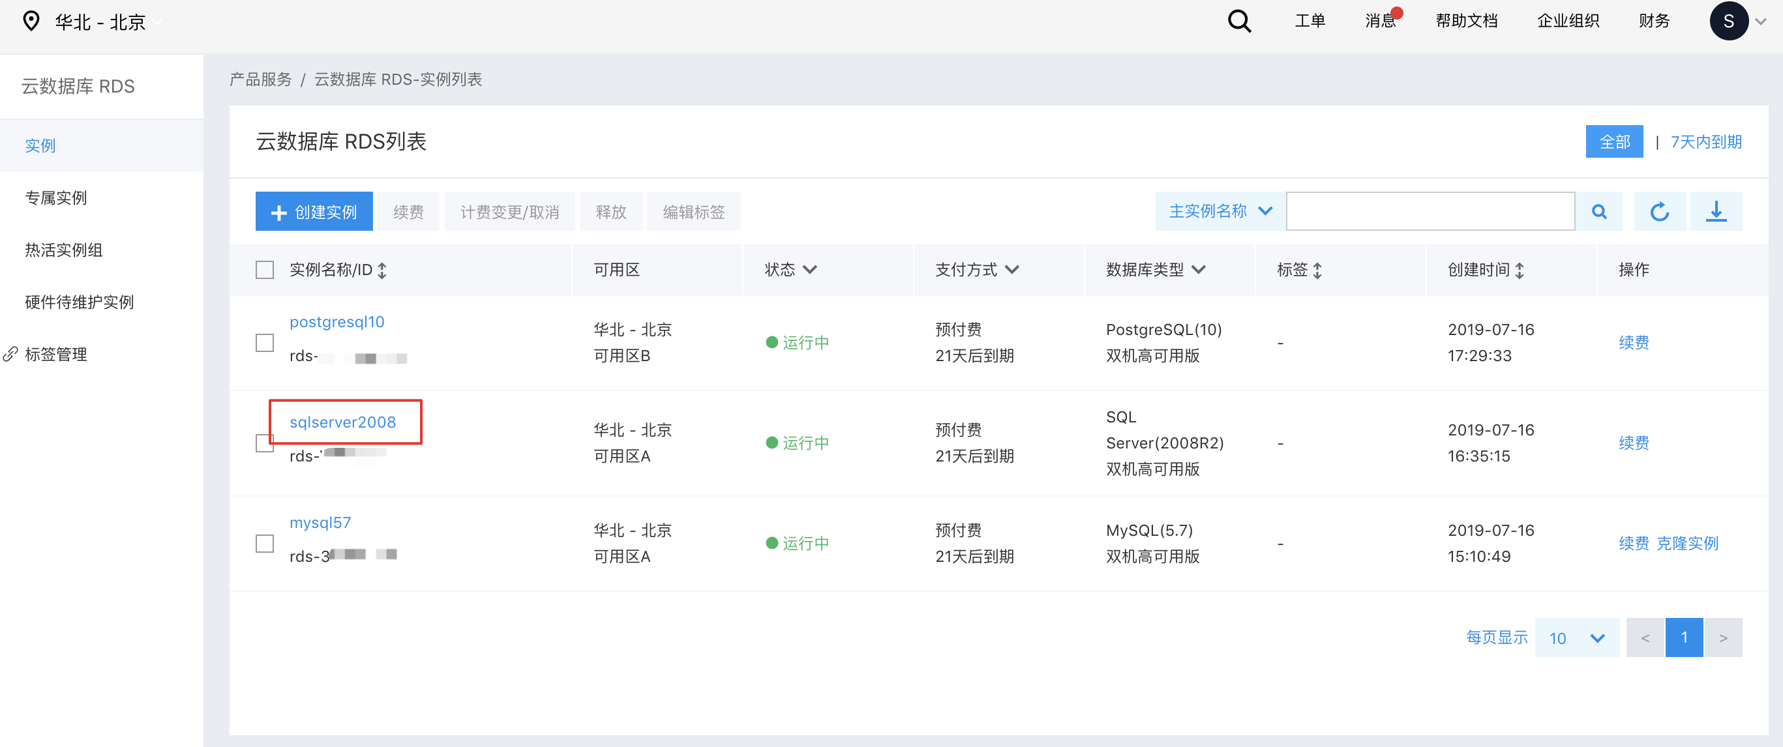1783x747 pixels.
Task: Click the user avatar S icon
Action: click(x=1728, y=22)
